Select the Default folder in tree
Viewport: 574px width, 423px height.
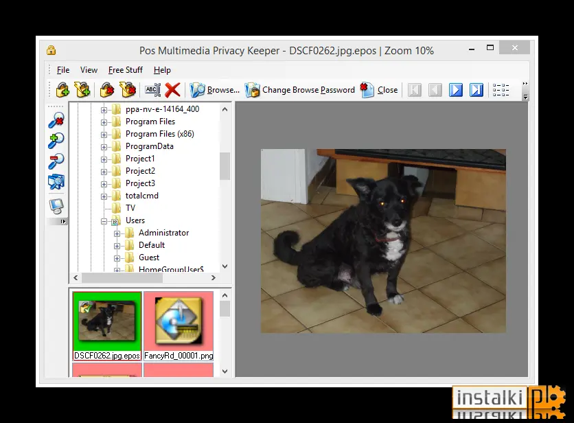[x=152, y=245]
